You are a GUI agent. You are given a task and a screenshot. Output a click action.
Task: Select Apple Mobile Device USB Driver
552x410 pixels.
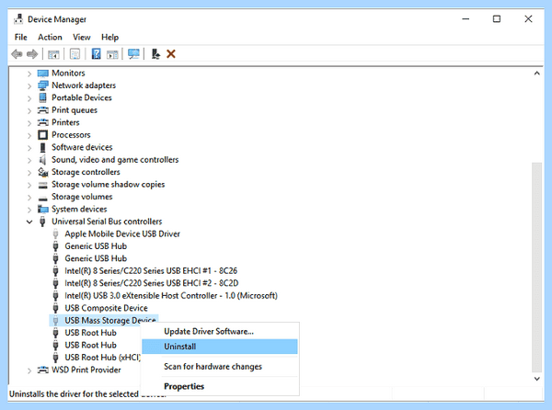[122, 233]
